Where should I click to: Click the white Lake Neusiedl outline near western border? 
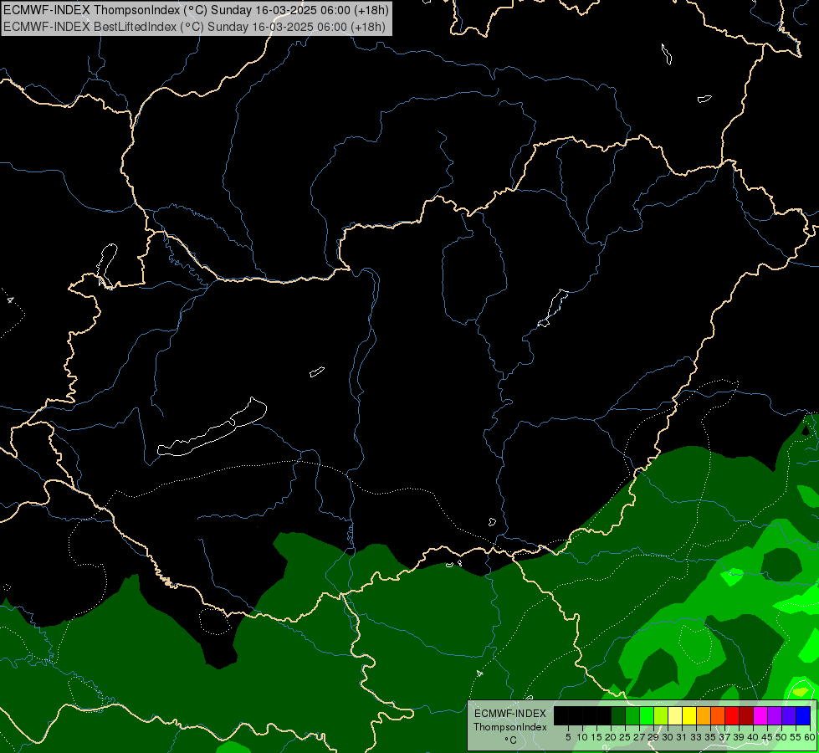107,265
